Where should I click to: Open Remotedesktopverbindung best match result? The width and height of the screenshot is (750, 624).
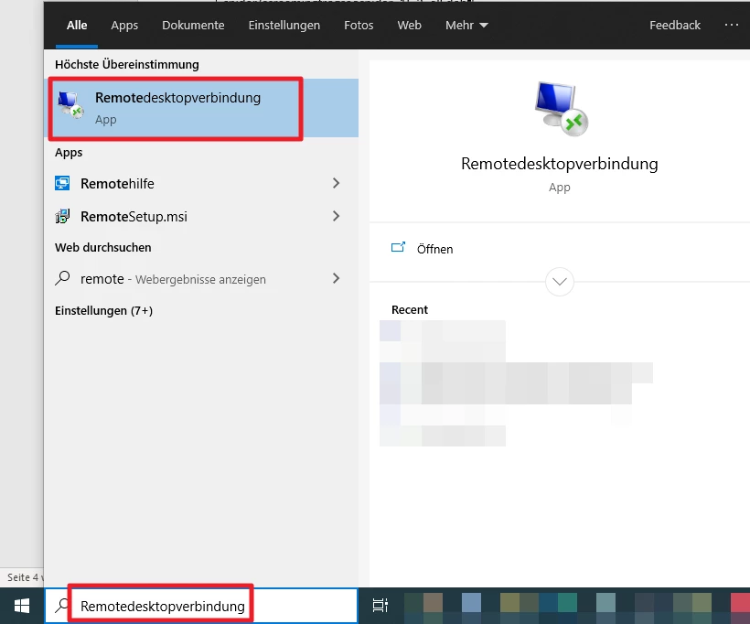click(177, 108)
